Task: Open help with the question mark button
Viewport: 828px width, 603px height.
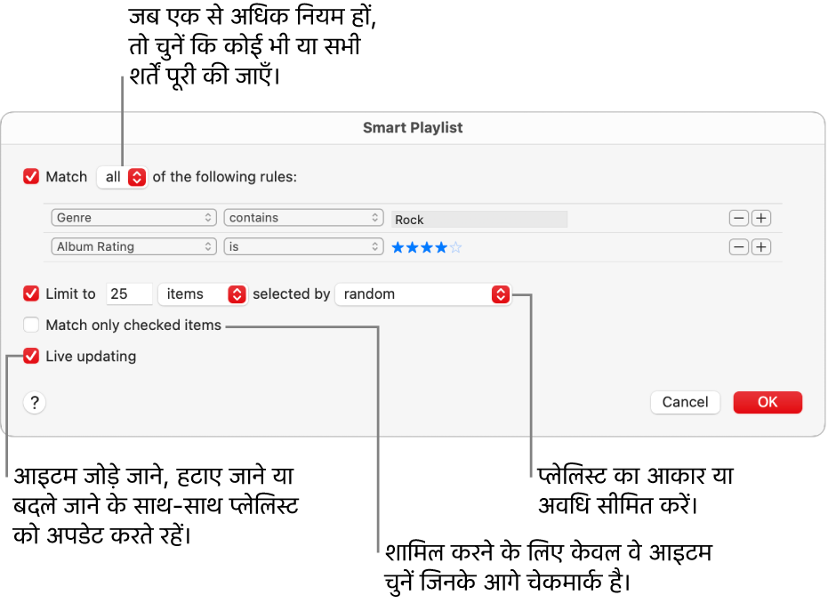Action: tap(35, 402)
